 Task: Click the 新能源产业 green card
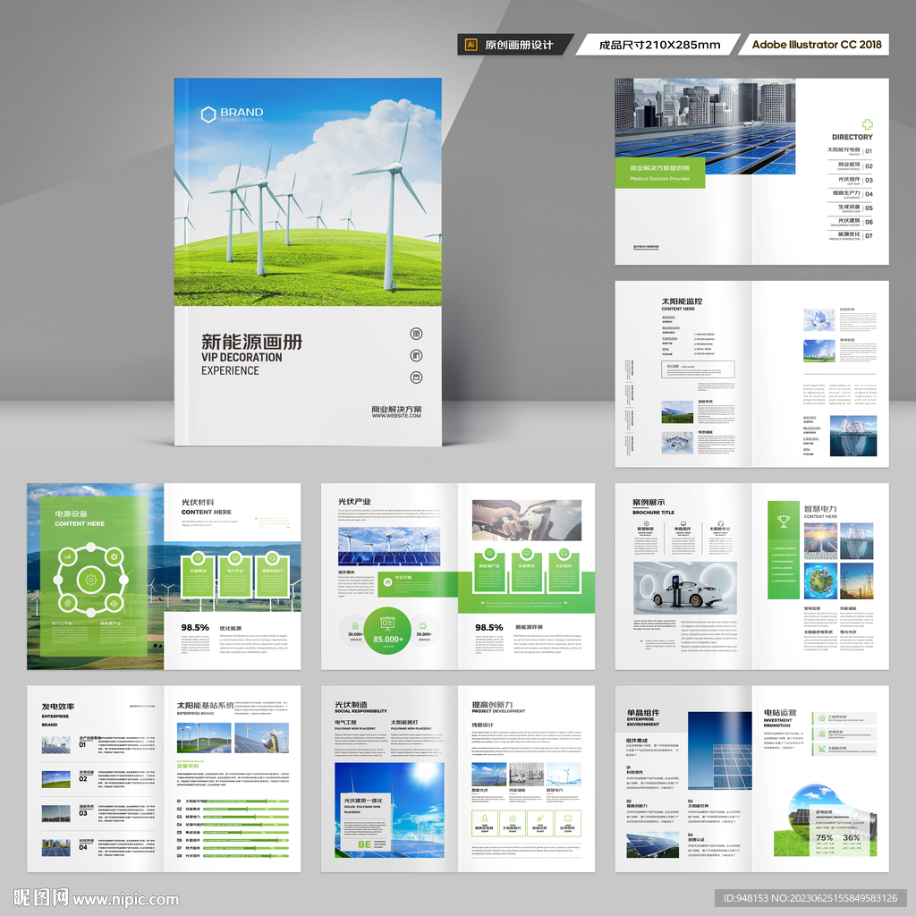489,572
